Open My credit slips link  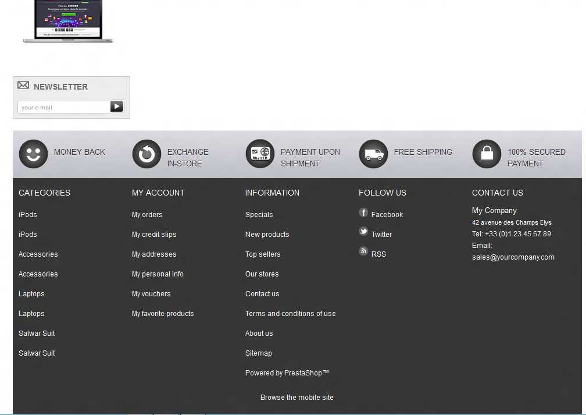pos(154,235)
